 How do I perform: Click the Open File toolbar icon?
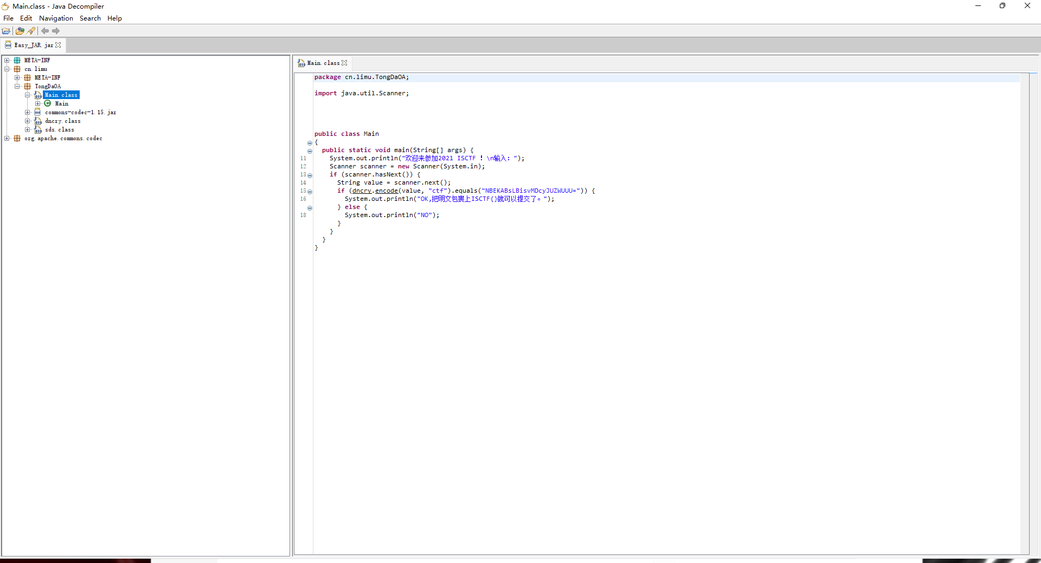coord(6,31)
